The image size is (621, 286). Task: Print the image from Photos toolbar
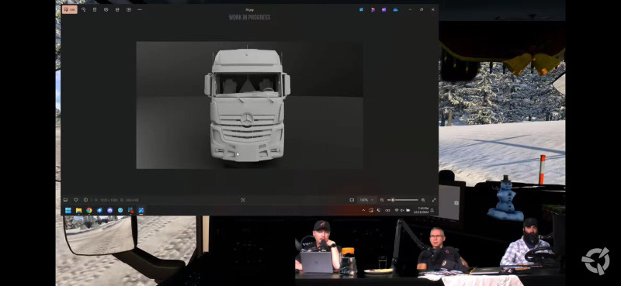coord(106,9)
